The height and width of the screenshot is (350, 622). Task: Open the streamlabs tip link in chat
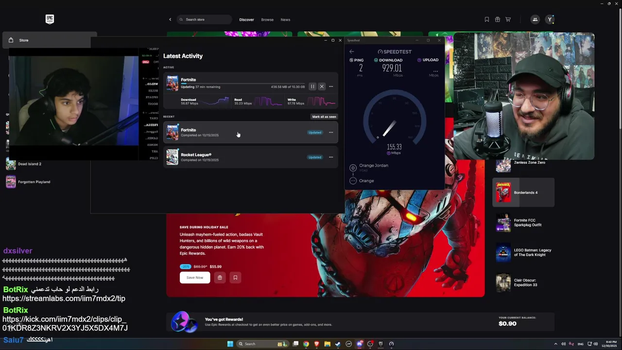[x=64, y=298]
